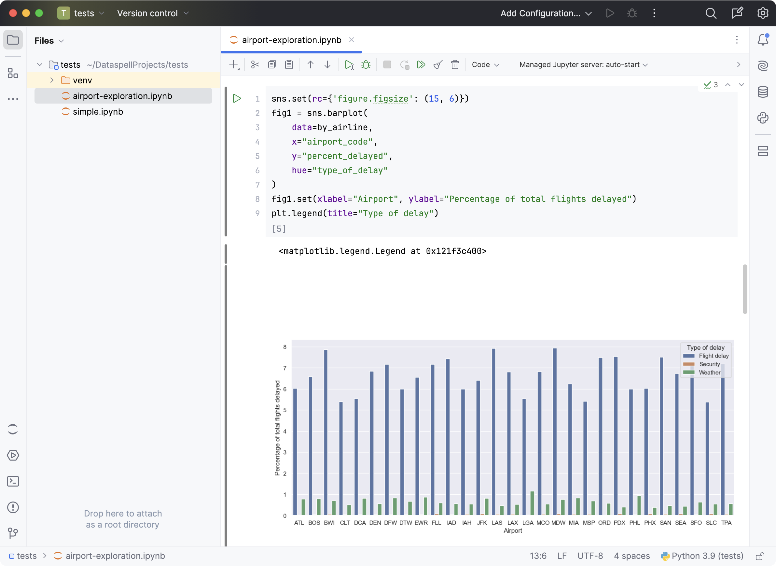Move cell down with arrow icon
This screenshot has width=776, height=566.
[x=327, y=65]
